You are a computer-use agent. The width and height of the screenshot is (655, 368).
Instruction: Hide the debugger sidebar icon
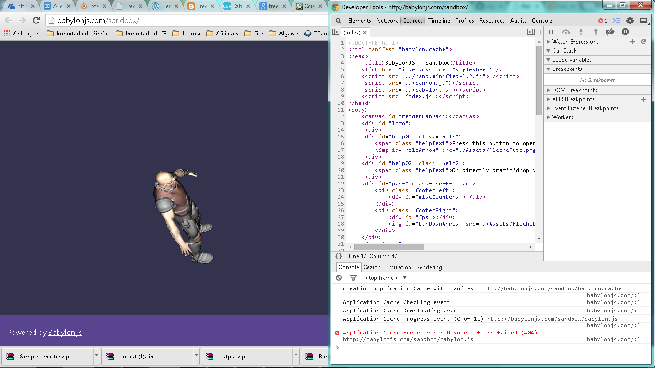[x=531, y=32]
